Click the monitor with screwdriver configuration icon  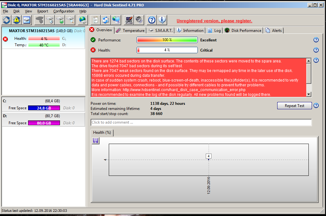coord(129,20)
